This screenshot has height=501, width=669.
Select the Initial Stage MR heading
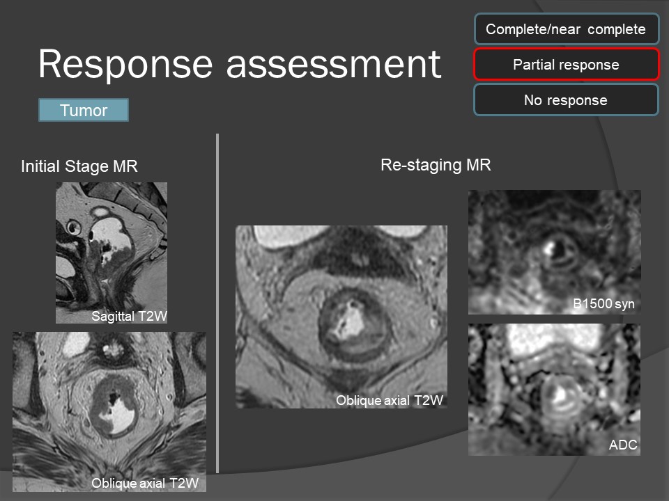tap(79, 166)
